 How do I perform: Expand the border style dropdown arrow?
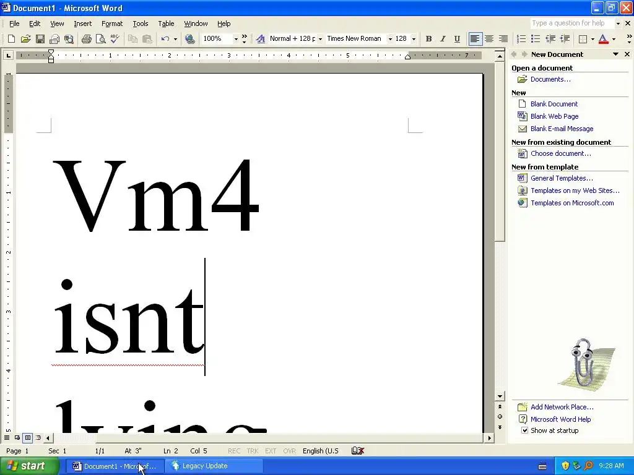tap(593, 39)
